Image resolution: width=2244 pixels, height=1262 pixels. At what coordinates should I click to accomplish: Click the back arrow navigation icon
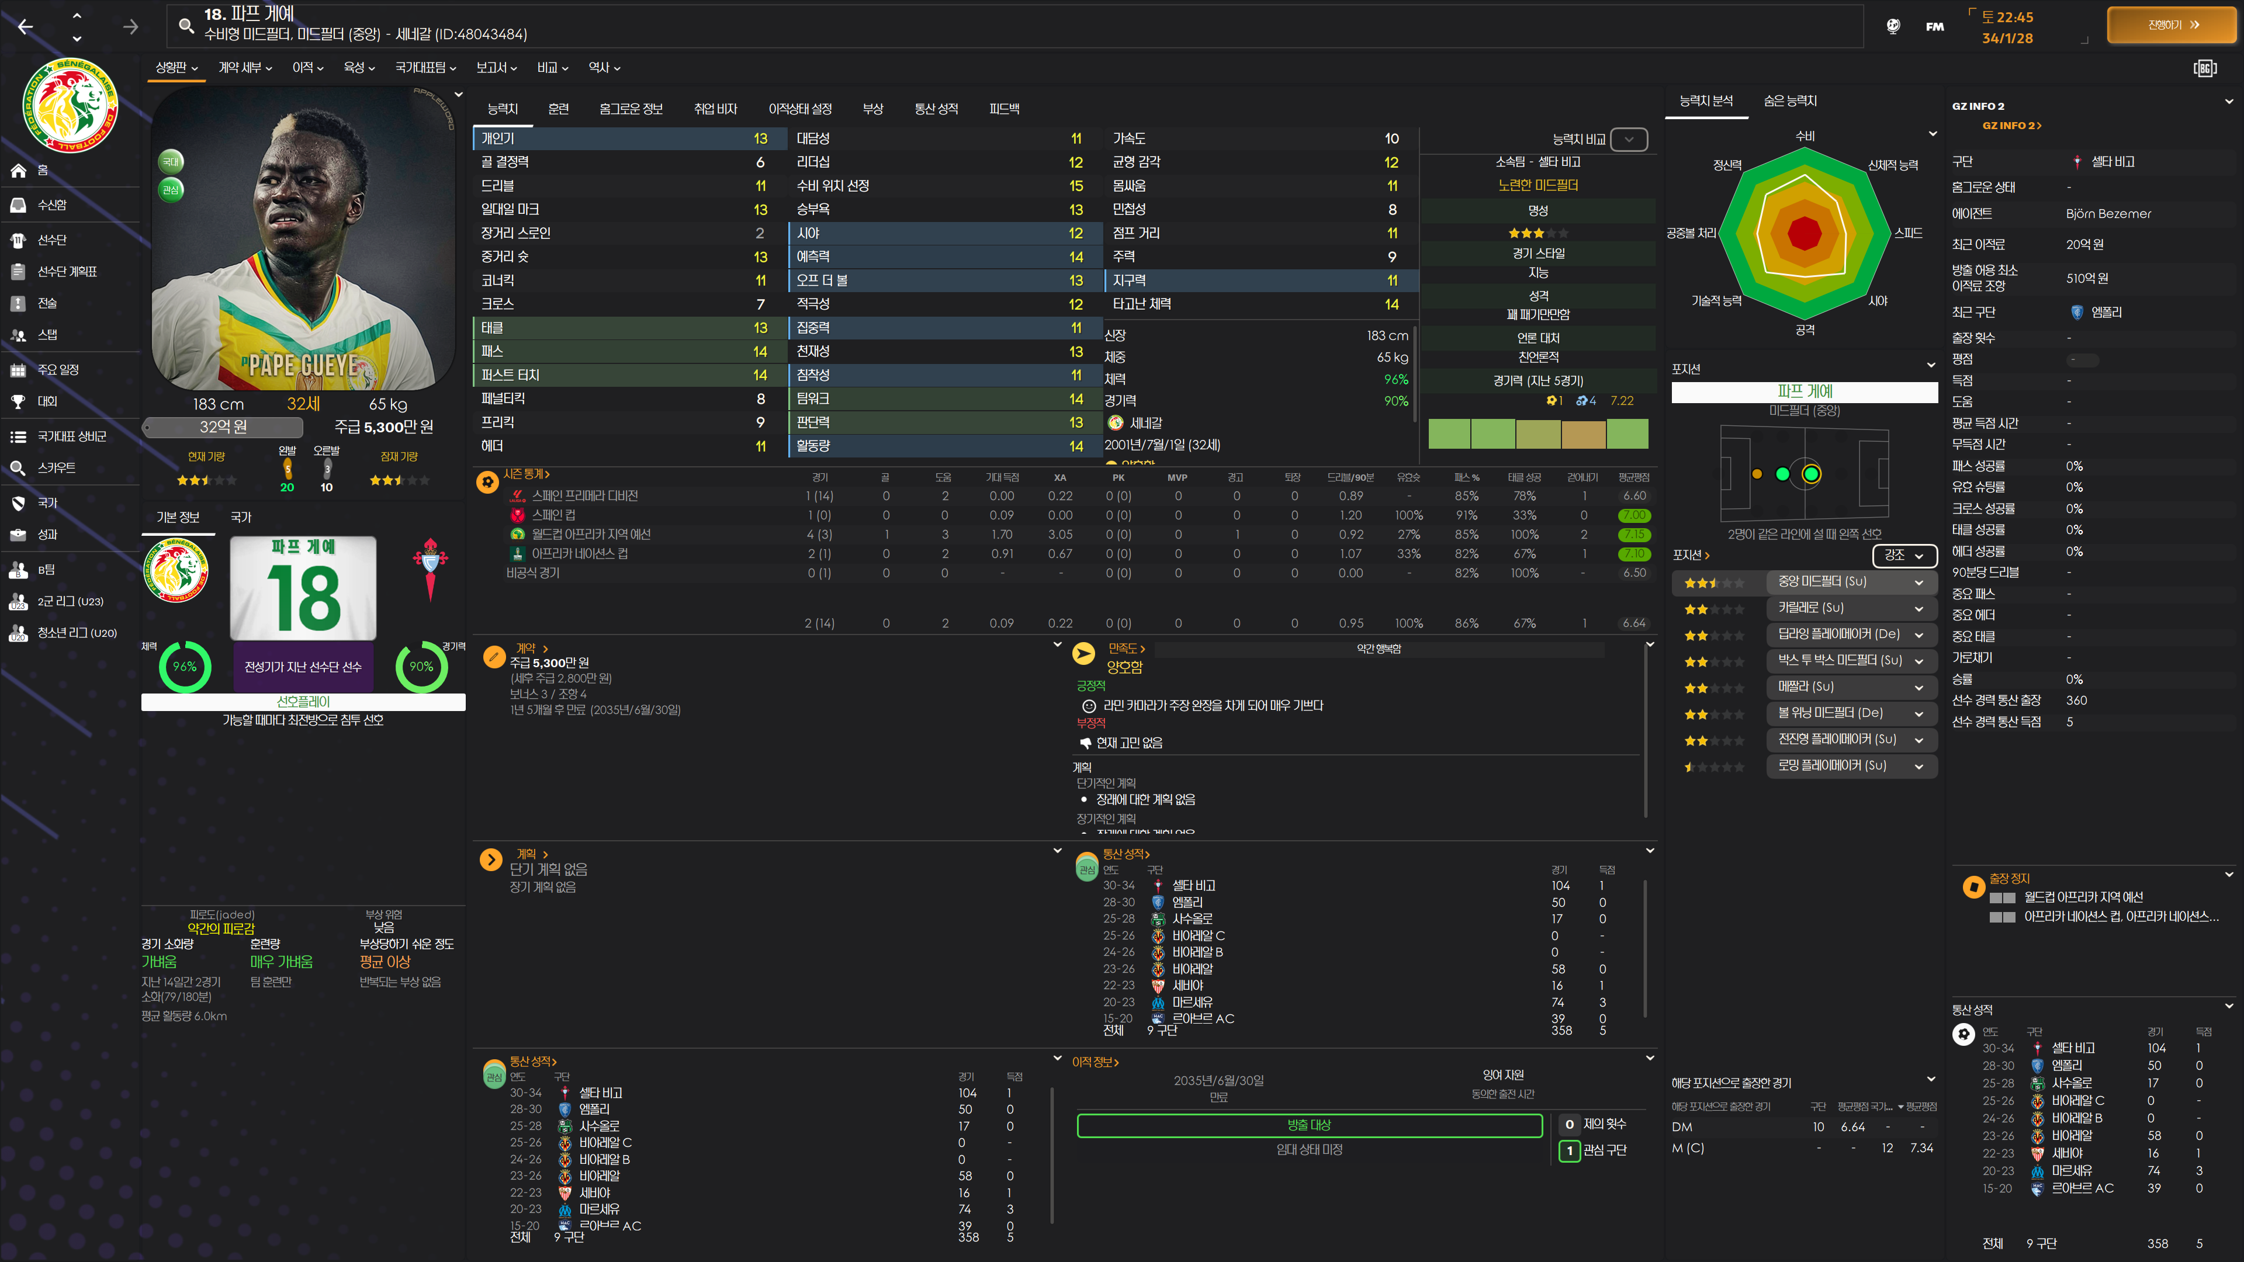click(x=25, y=27)
